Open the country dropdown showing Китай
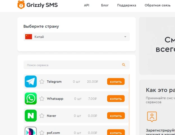This screenshot has height=135, width=175. point(77,37)
